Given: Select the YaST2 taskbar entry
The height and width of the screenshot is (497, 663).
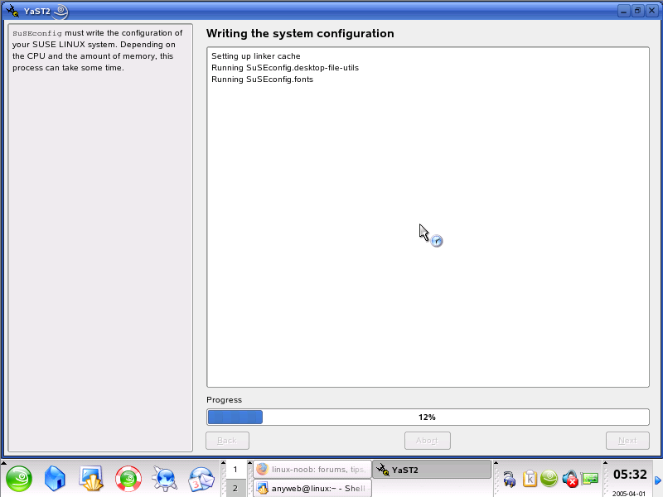Looking at the screenshot, I should pos(431,470).
